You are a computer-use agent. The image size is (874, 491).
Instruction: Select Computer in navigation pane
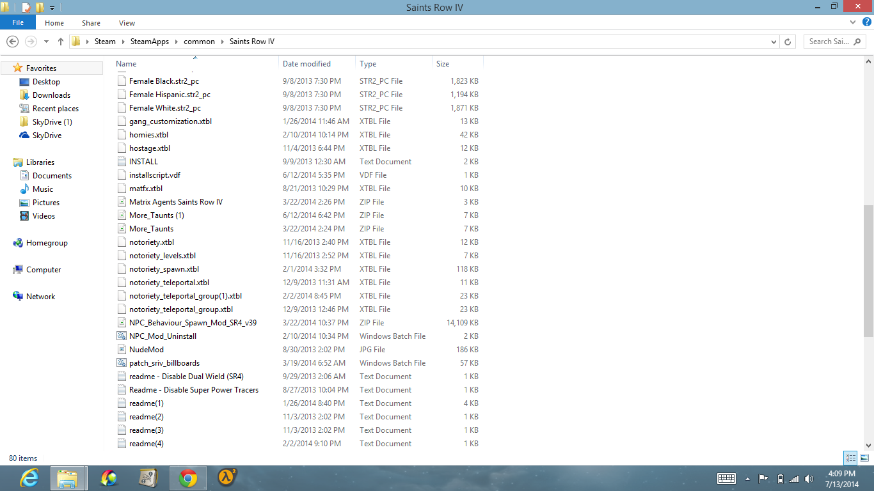coord(44,270)
